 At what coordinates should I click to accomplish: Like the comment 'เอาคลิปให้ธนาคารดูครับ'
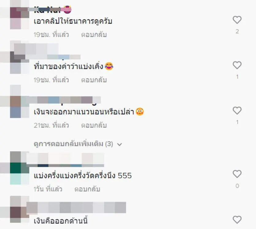[x=237, y=20]
